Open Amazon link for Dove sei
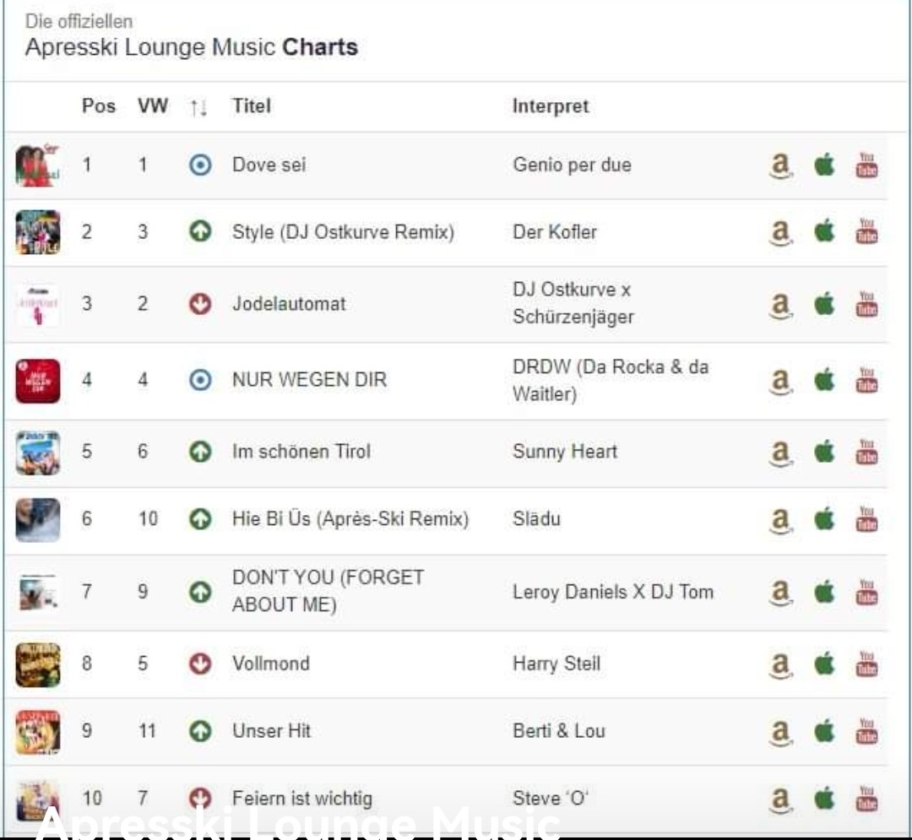The height and width of the screenshot is (840, 912). [x=781, y=165]
